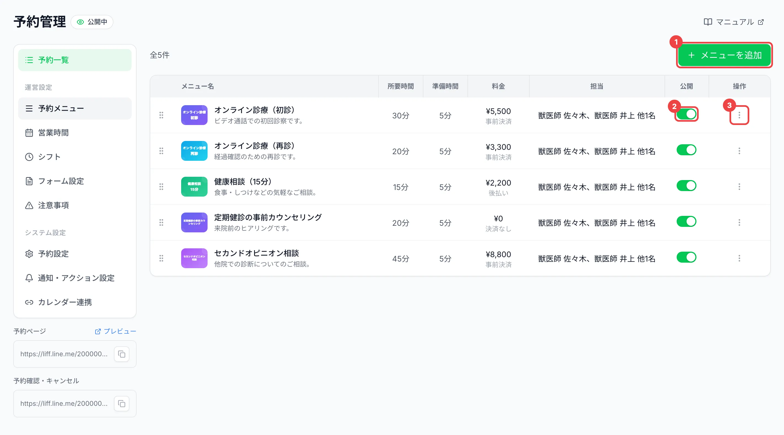784x435 pixels.
Task: Click the 15分 duration cell
Action: [x=401, y=187]
